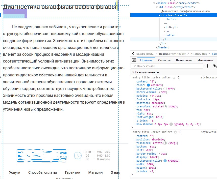This screenshot has height=179, width=217.
Task: Open Магазин navigation link
Action: [95, 172]
